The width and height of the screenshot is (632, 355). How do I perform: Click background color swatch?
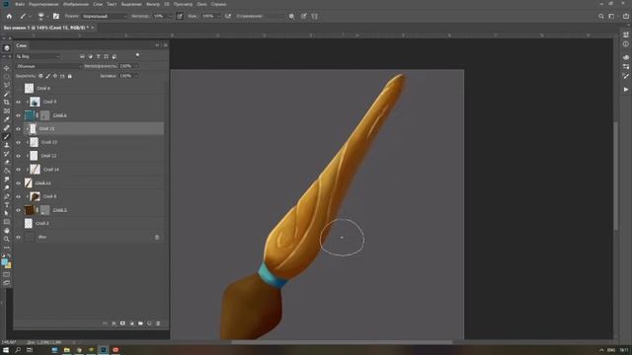[x=8, y=265]
